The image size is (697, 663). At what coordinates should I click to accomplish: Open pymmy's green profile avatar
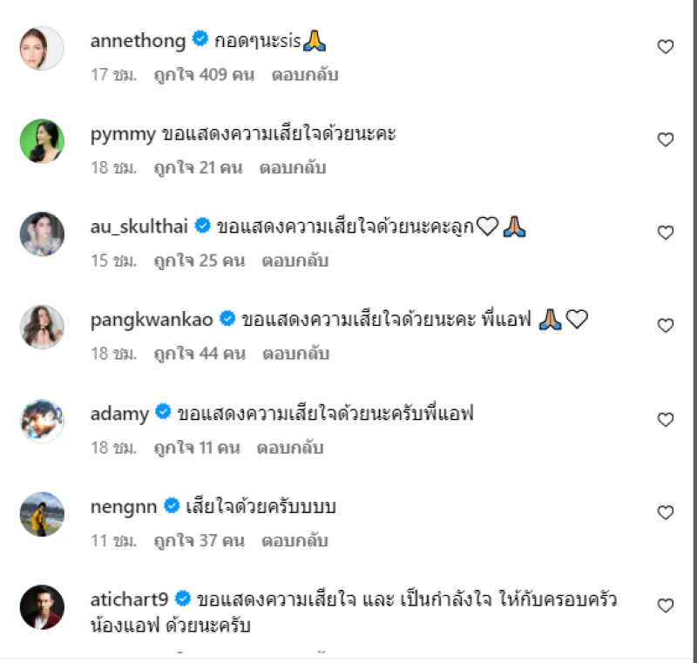pyautogui.click(x=42, y=141)
